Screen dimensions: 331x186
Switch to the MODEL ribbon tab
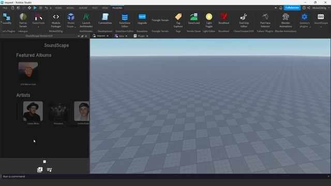pyautogui.click(x=70, y=8)
